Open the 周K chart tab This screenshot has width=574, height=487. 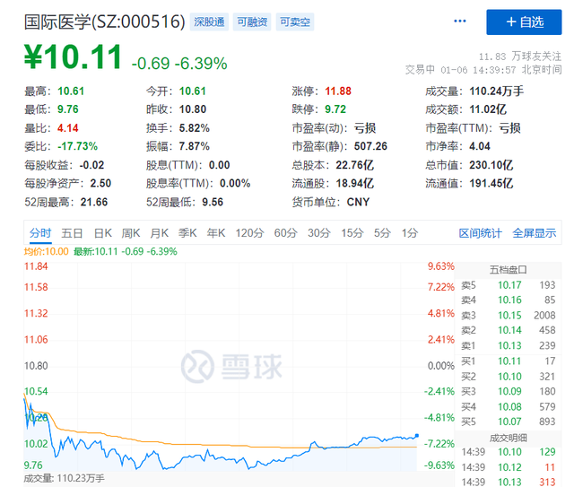[131, 233]
